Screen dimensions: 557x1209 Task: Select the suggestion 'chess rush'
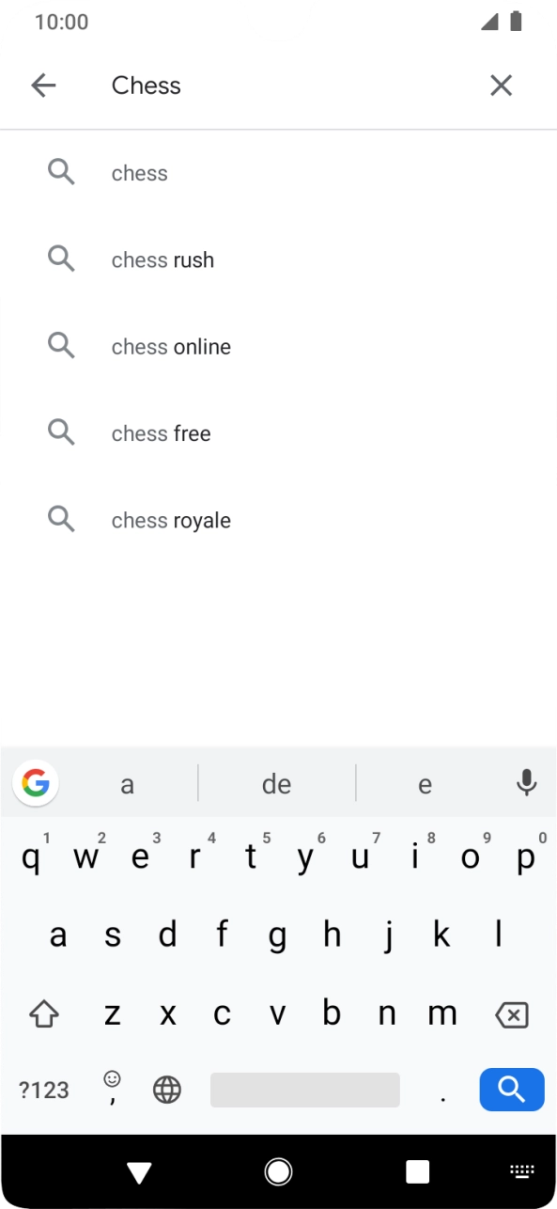click(162, 259)
